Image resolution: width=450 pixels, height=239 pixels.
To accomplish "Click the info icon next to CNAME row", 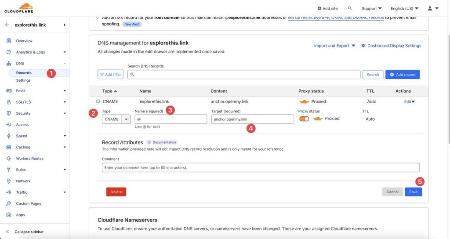I will (98, 101).
